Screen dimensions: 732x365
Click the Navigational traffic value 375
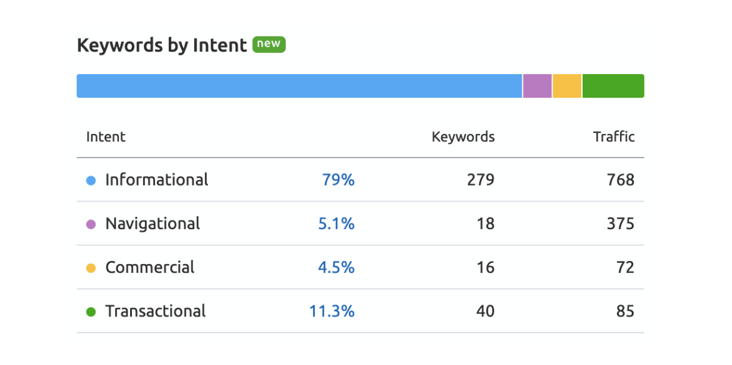click(621, 224)
